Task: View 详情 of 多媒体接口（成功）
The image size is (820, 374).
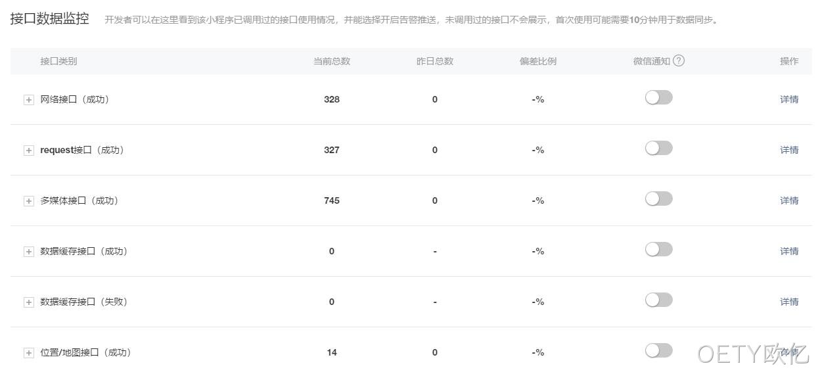Action: click(789, 200)
